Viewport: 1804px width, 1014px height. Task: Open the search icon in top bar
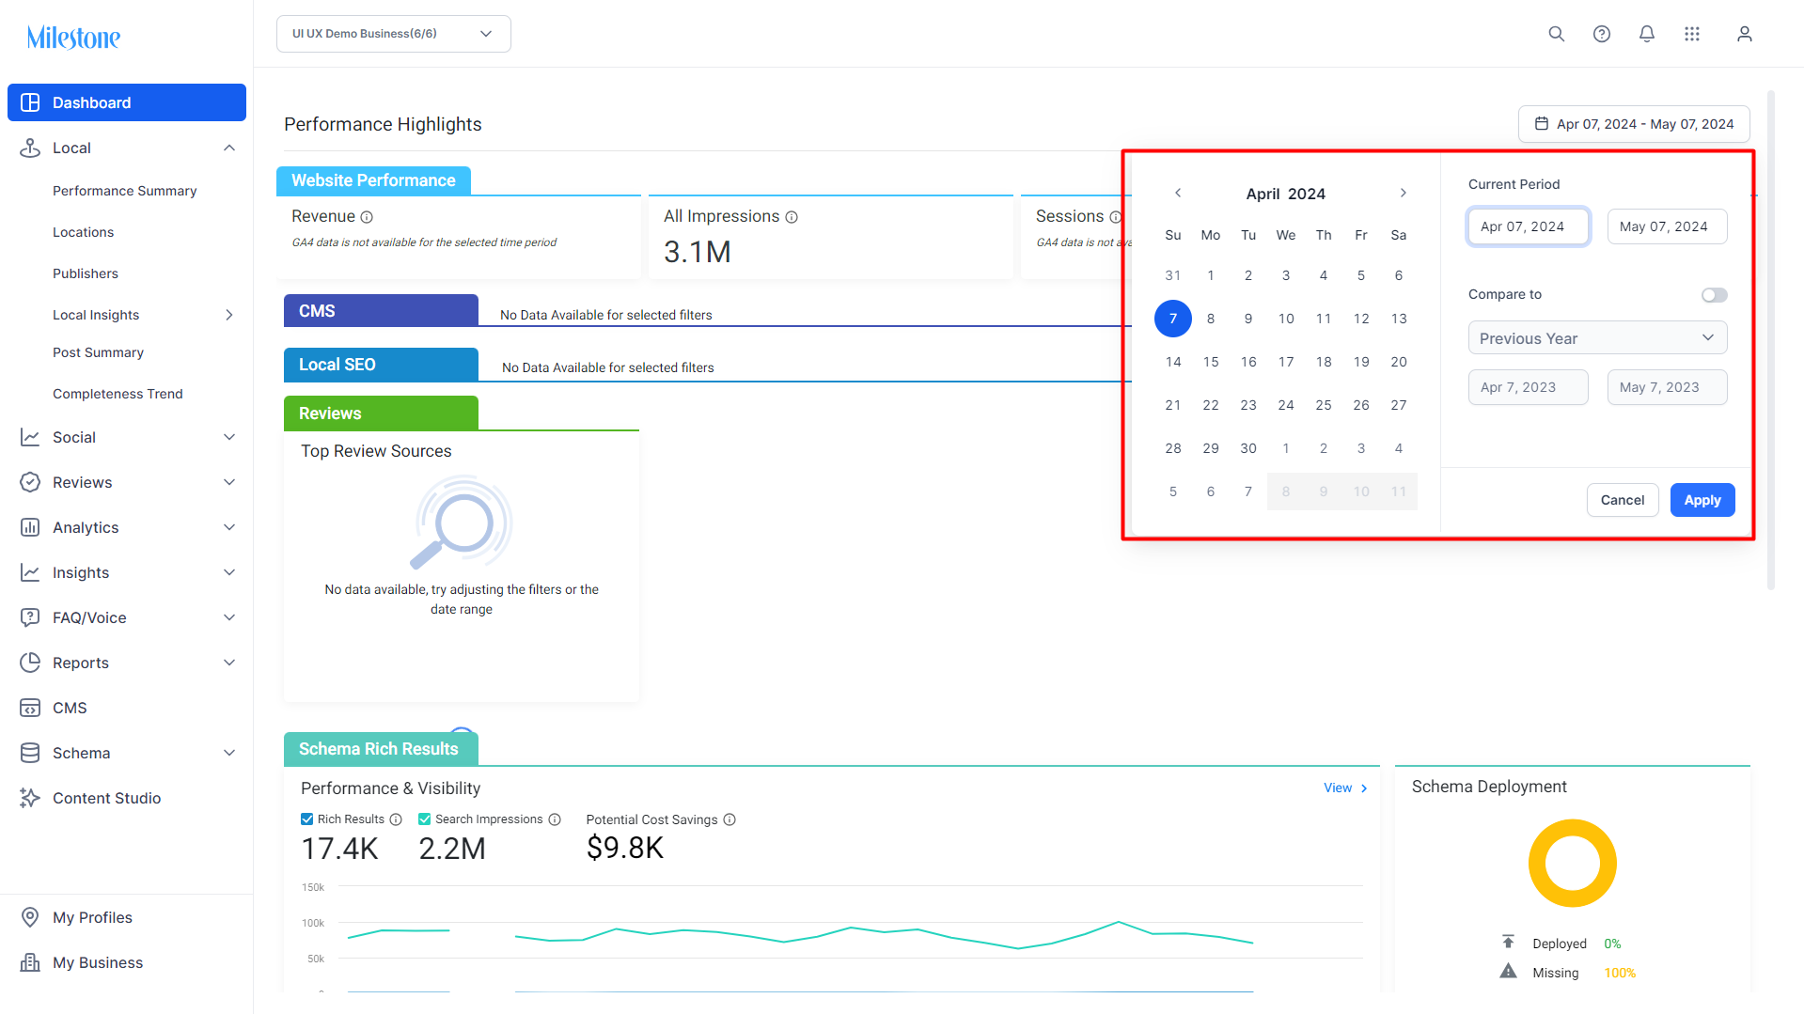[x=1557, y=34]
